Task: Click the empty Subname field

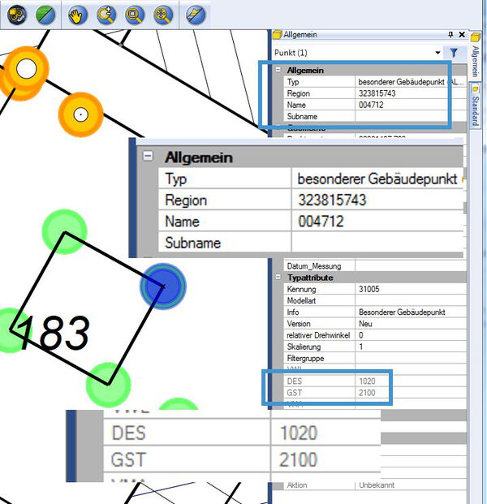Action: (401, 117)
